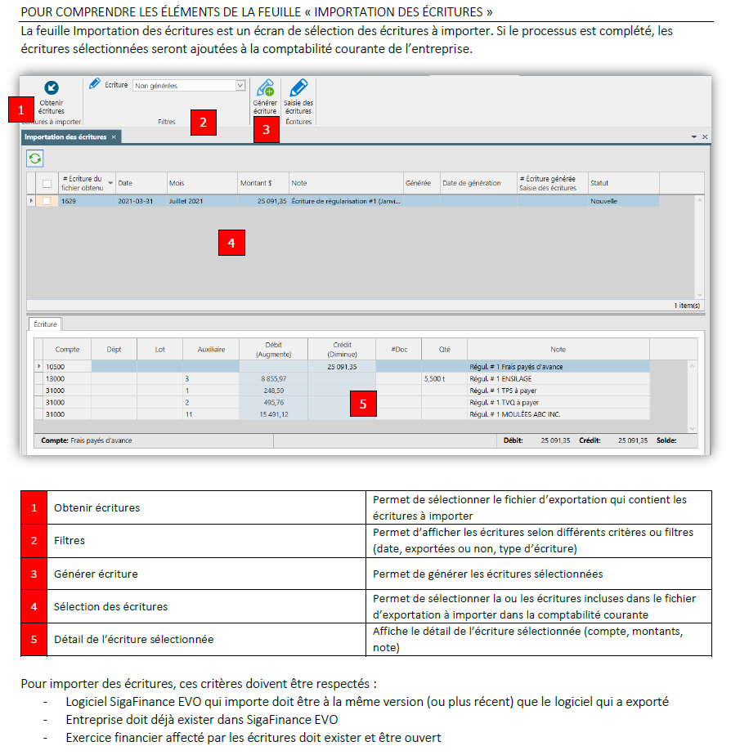Select the row indicator of account 10500

pos(38,366)
